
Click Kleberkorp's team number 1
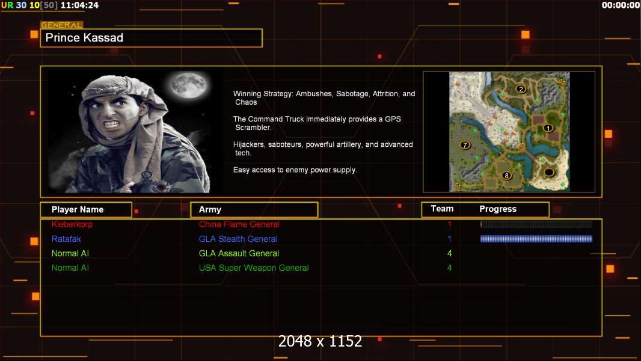coord(449,224)
